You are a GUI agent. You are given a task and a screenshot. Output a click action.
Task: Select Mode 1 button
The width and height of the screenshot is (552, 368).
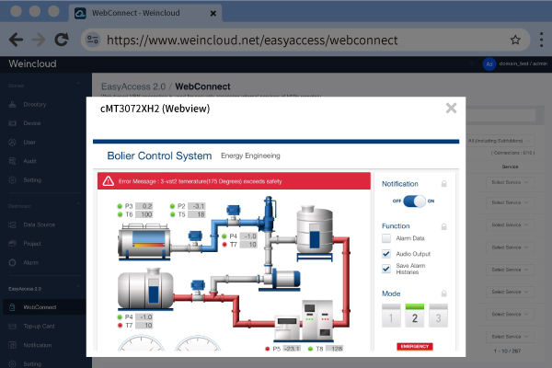[391, 316]
